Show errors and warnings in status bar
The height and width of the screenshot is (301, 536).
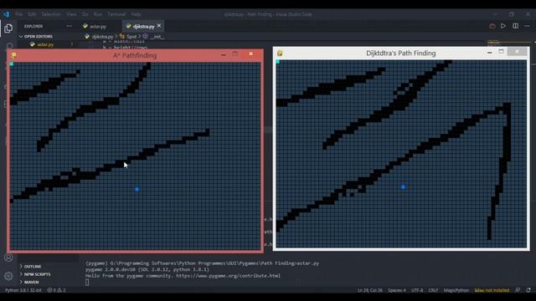tap(56, 290)
